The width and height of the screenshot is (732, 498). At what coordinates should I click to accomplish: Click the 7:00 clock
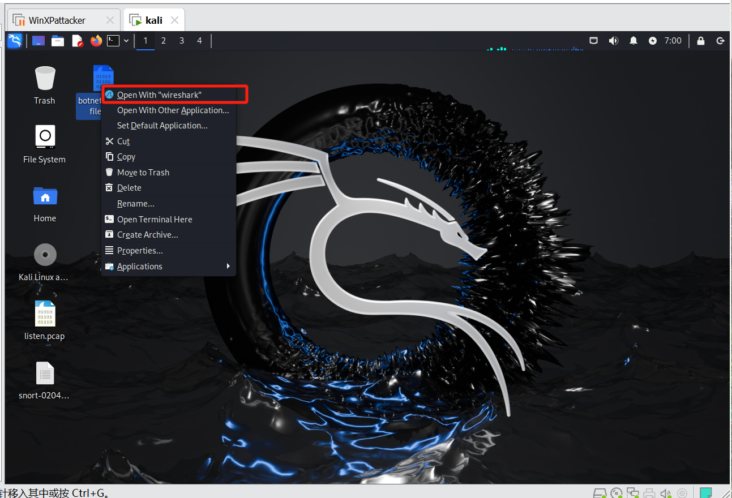673,41
